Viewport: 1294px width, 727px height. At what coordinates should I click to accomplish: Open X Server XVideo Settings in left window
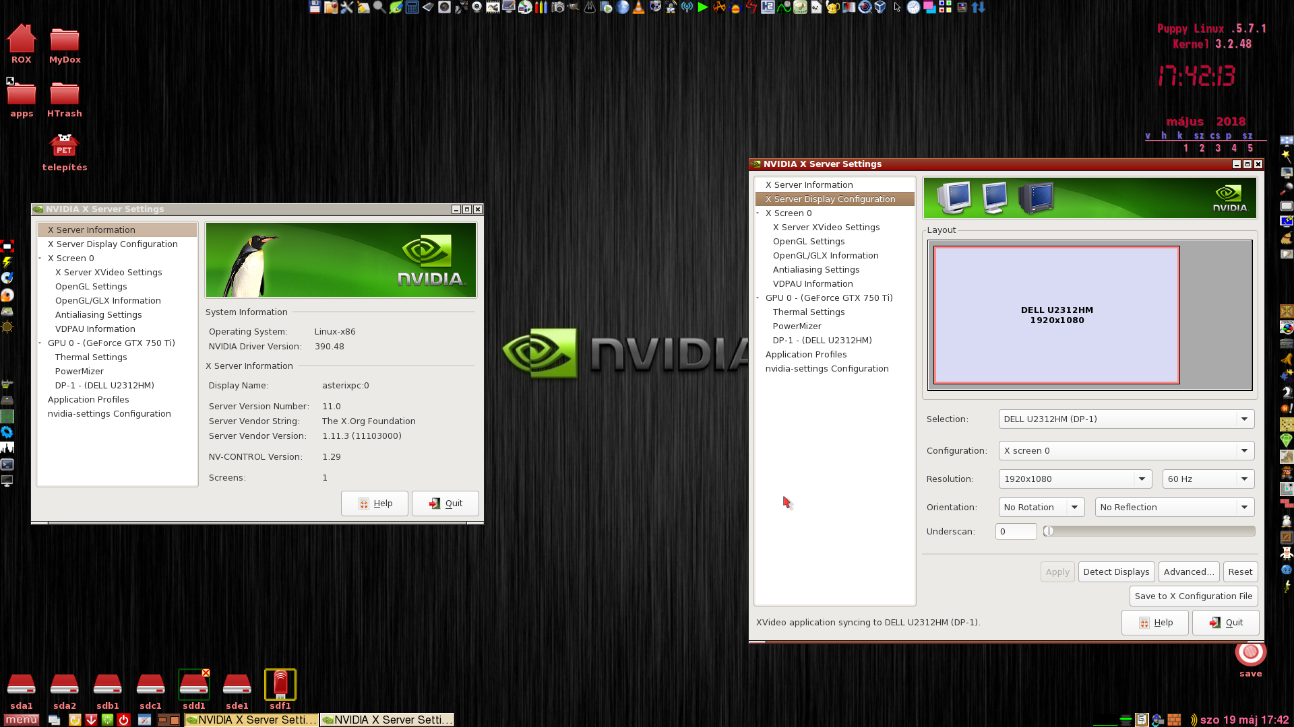tap(109, 272)
